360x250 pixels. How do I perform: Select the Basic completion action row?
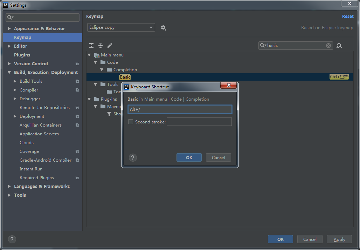pyautogui.click(x=220, y=77)
